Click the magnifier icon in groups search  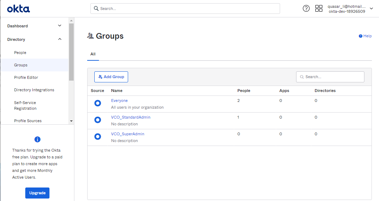point(302,77)
